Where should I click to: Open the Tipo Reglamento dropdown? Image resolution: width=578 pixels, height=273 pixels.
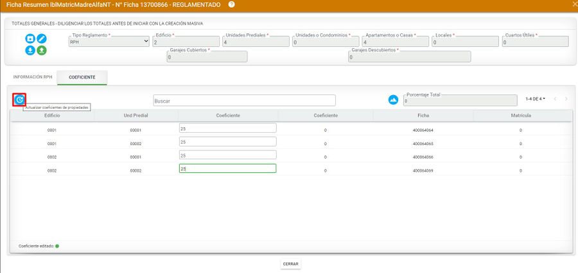[x=109, y=42]
